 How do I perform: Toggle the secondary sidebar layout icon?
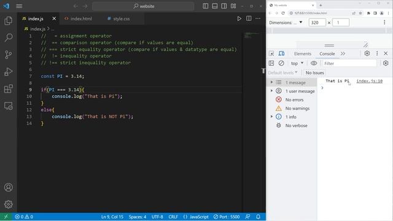pos(224,6)
